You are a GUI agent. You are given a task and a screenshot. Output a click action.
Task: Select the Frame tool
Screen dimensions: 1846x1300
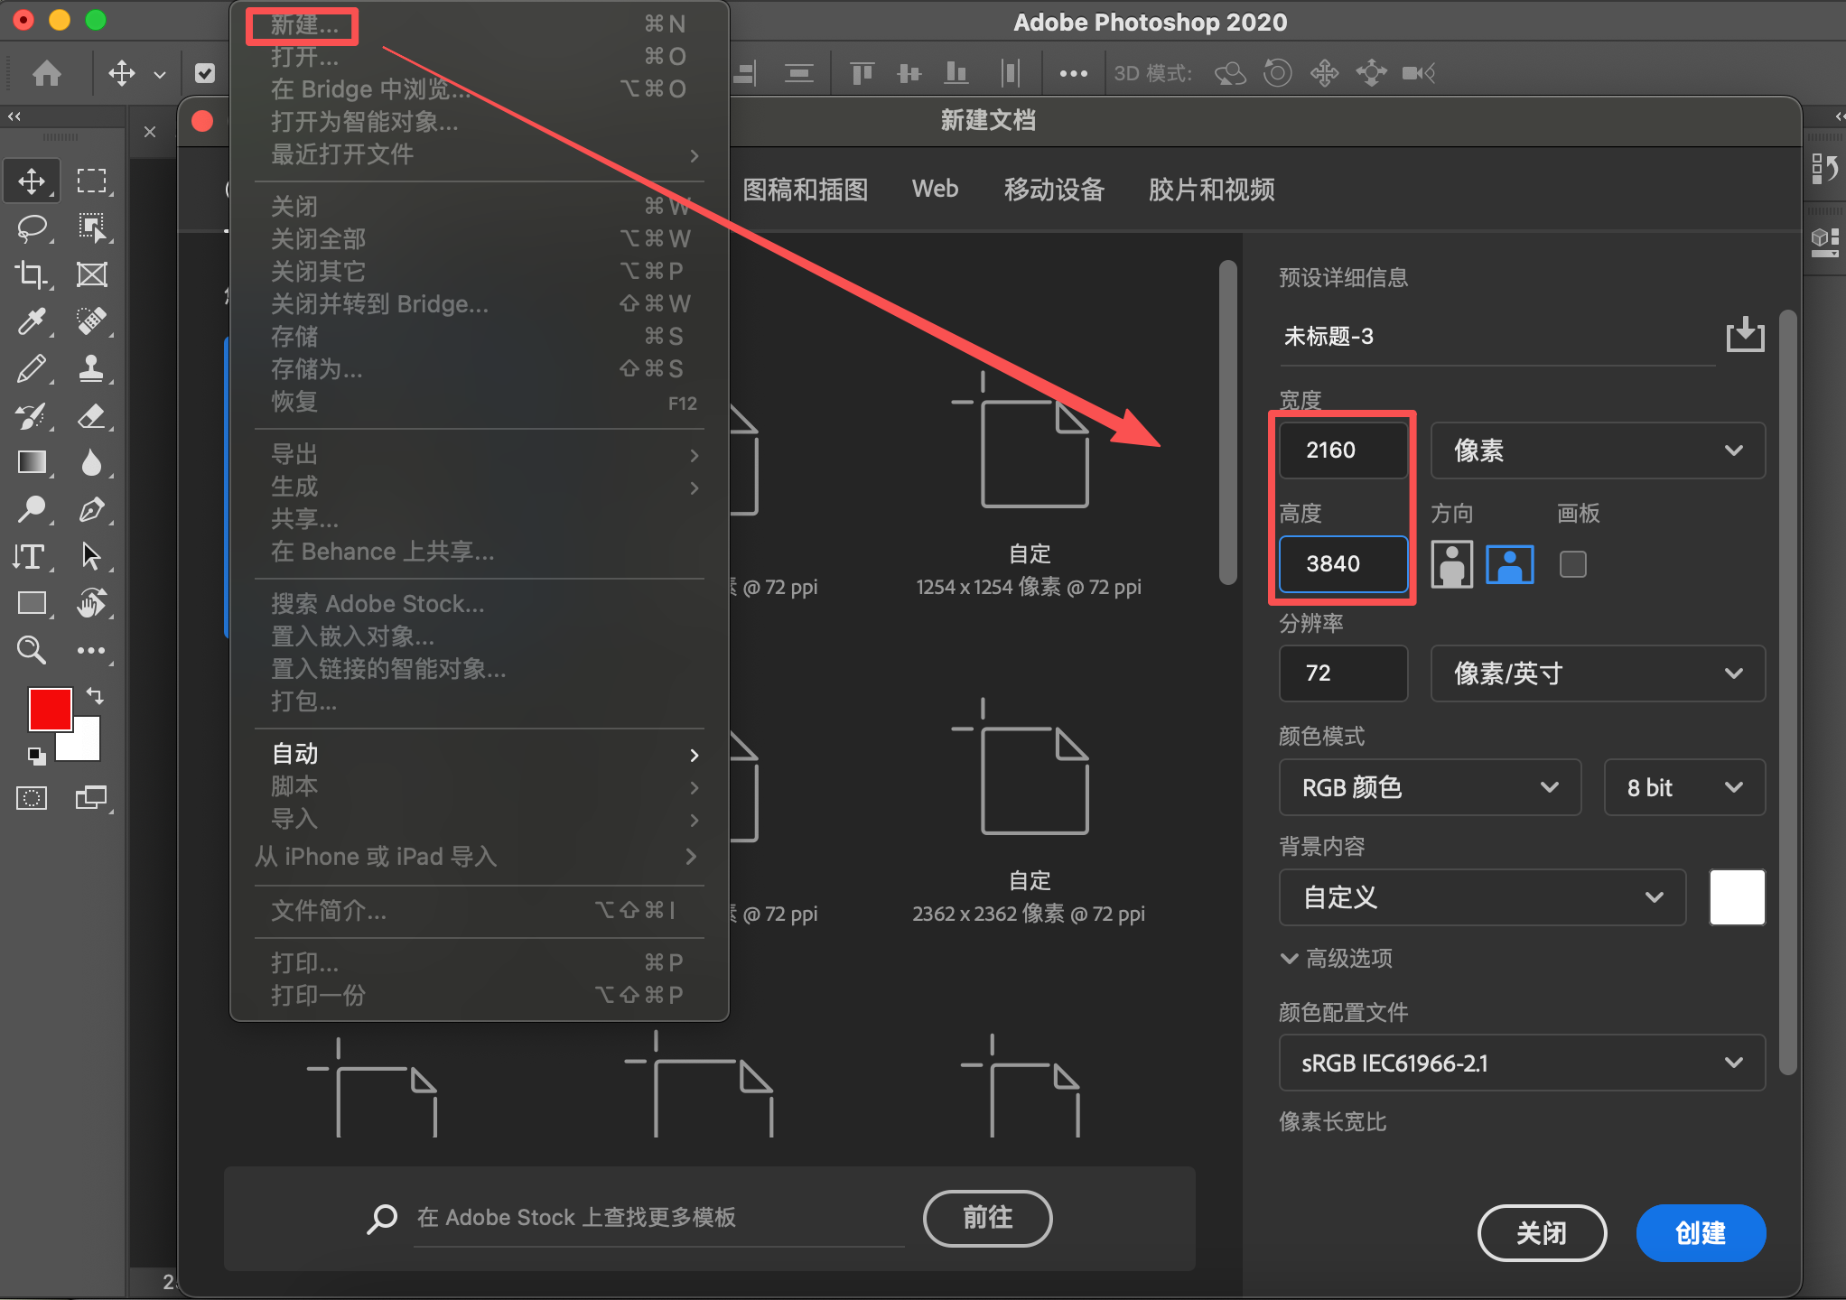(x=91, y=274)
